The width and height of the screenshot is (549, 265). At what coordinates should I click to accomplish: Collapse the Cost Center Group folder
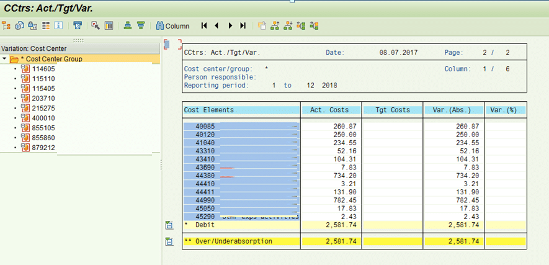(x=5, y=59)
